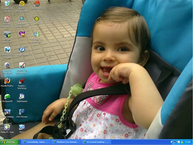Image resolution: width=193 pixels, height=145 pixels.
Task: Click the DivX Movies shortcut
Action: coord(22,113)
